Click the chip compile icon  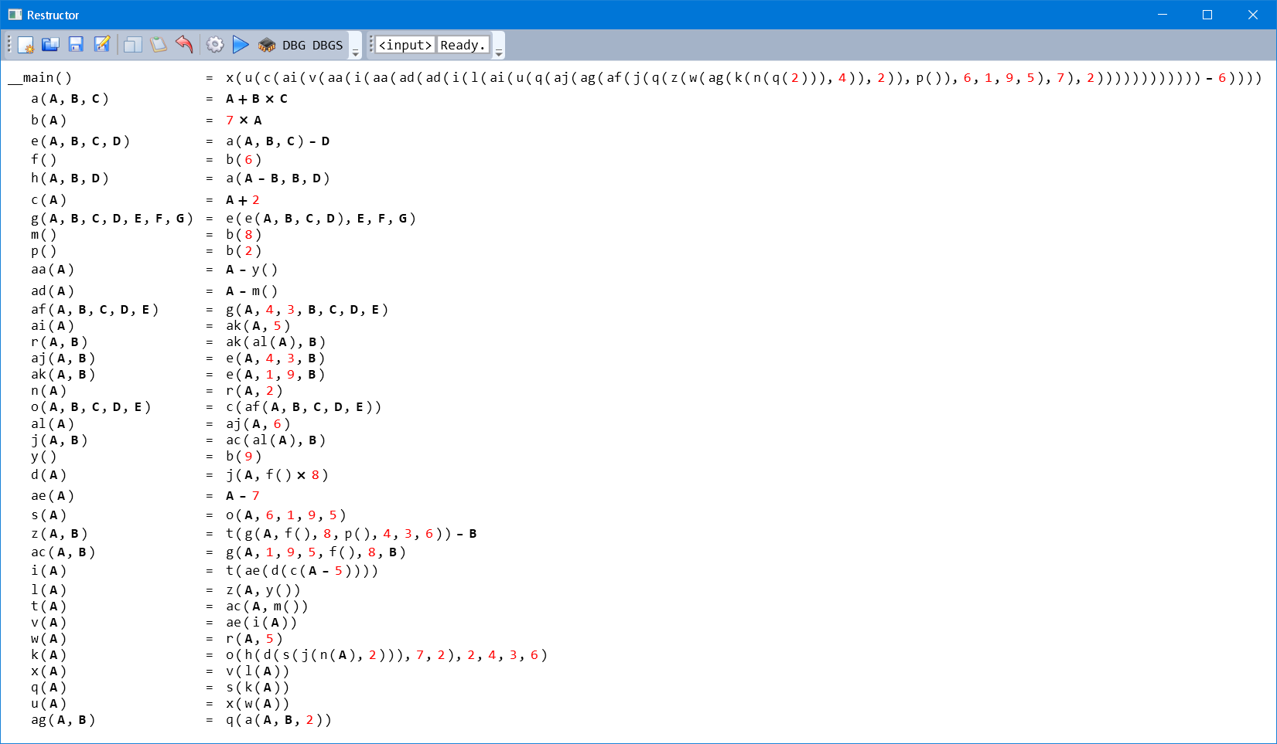[267, 45]
